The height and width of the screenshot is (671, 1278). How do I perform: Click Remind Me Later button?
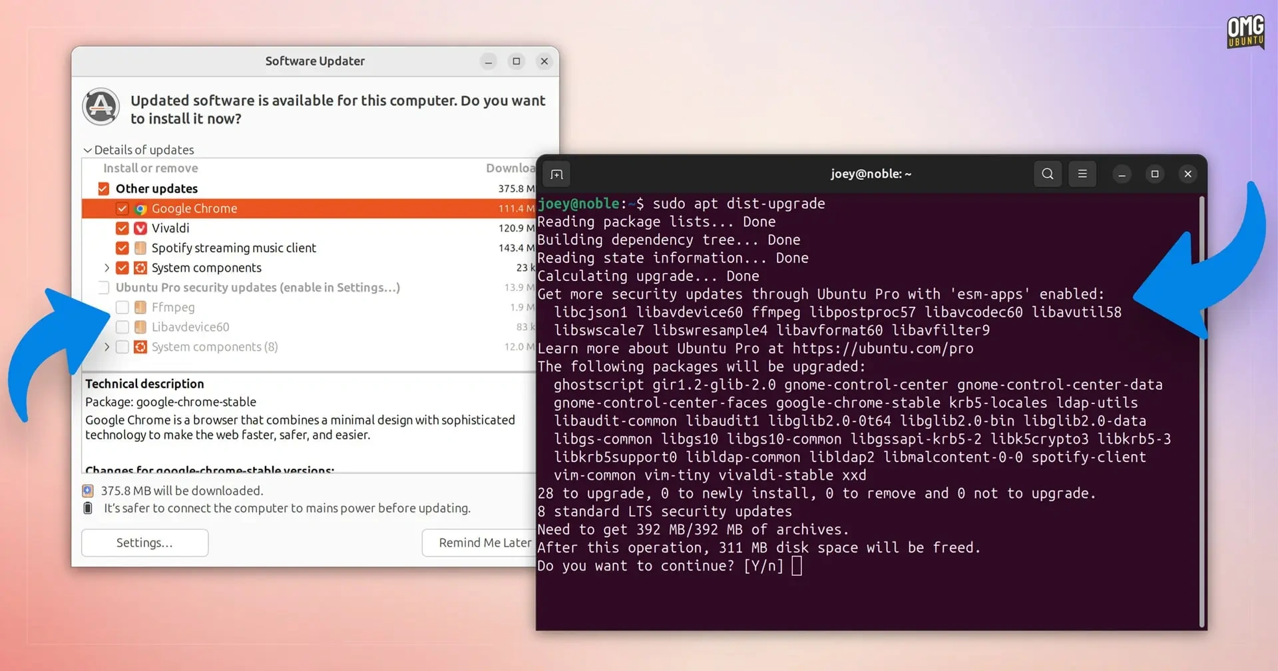[x=479, y=543]
